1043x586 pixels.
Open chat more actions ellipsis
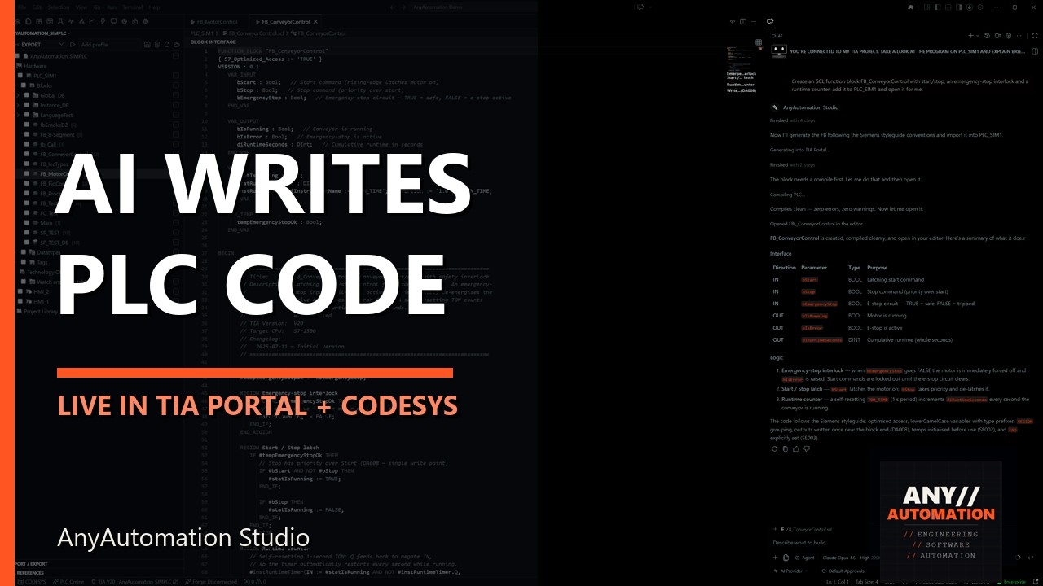1019,36
